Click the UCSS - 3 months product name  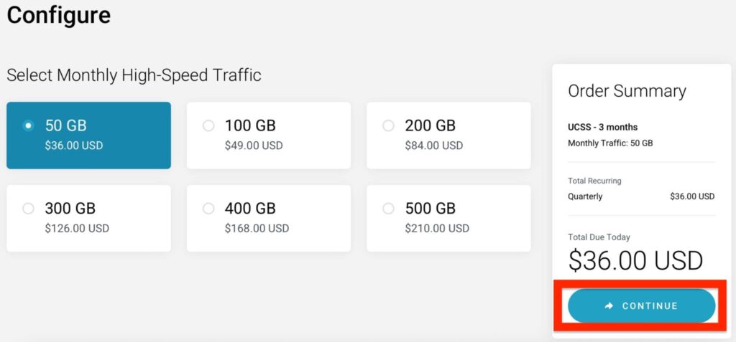602,128
